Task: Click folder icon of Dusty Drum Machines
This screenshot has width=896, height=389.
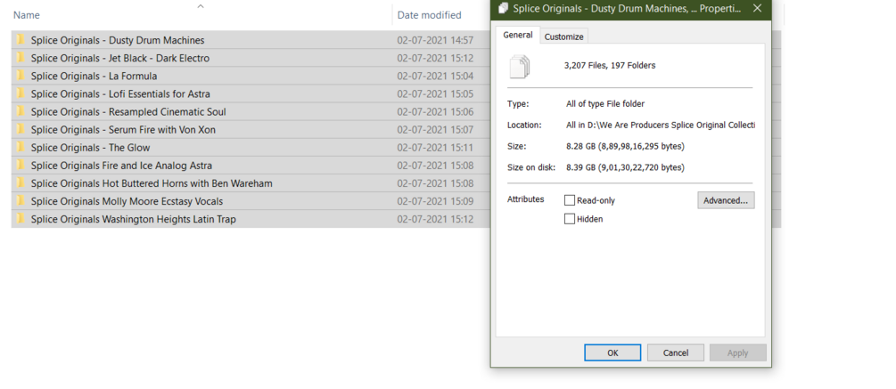Action: [x=21, y=40]
